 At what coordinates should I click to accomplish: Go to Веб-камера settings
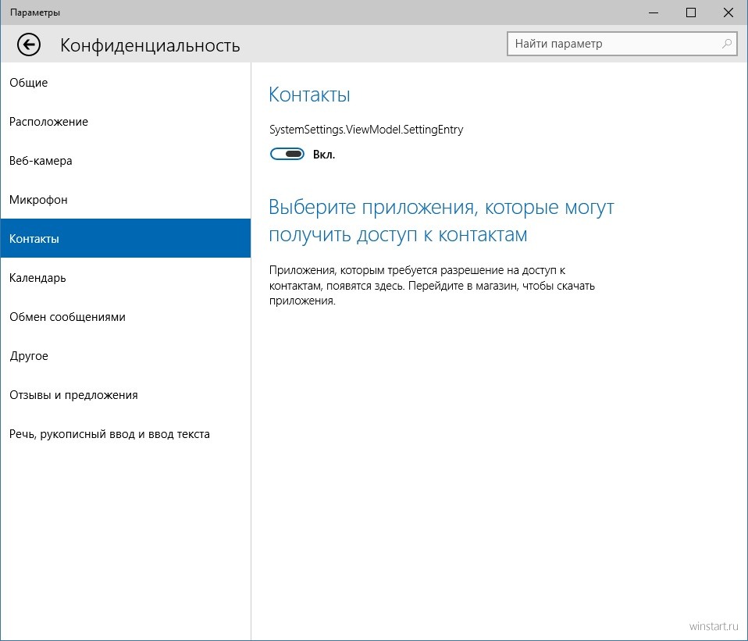(x=41, y=161)
